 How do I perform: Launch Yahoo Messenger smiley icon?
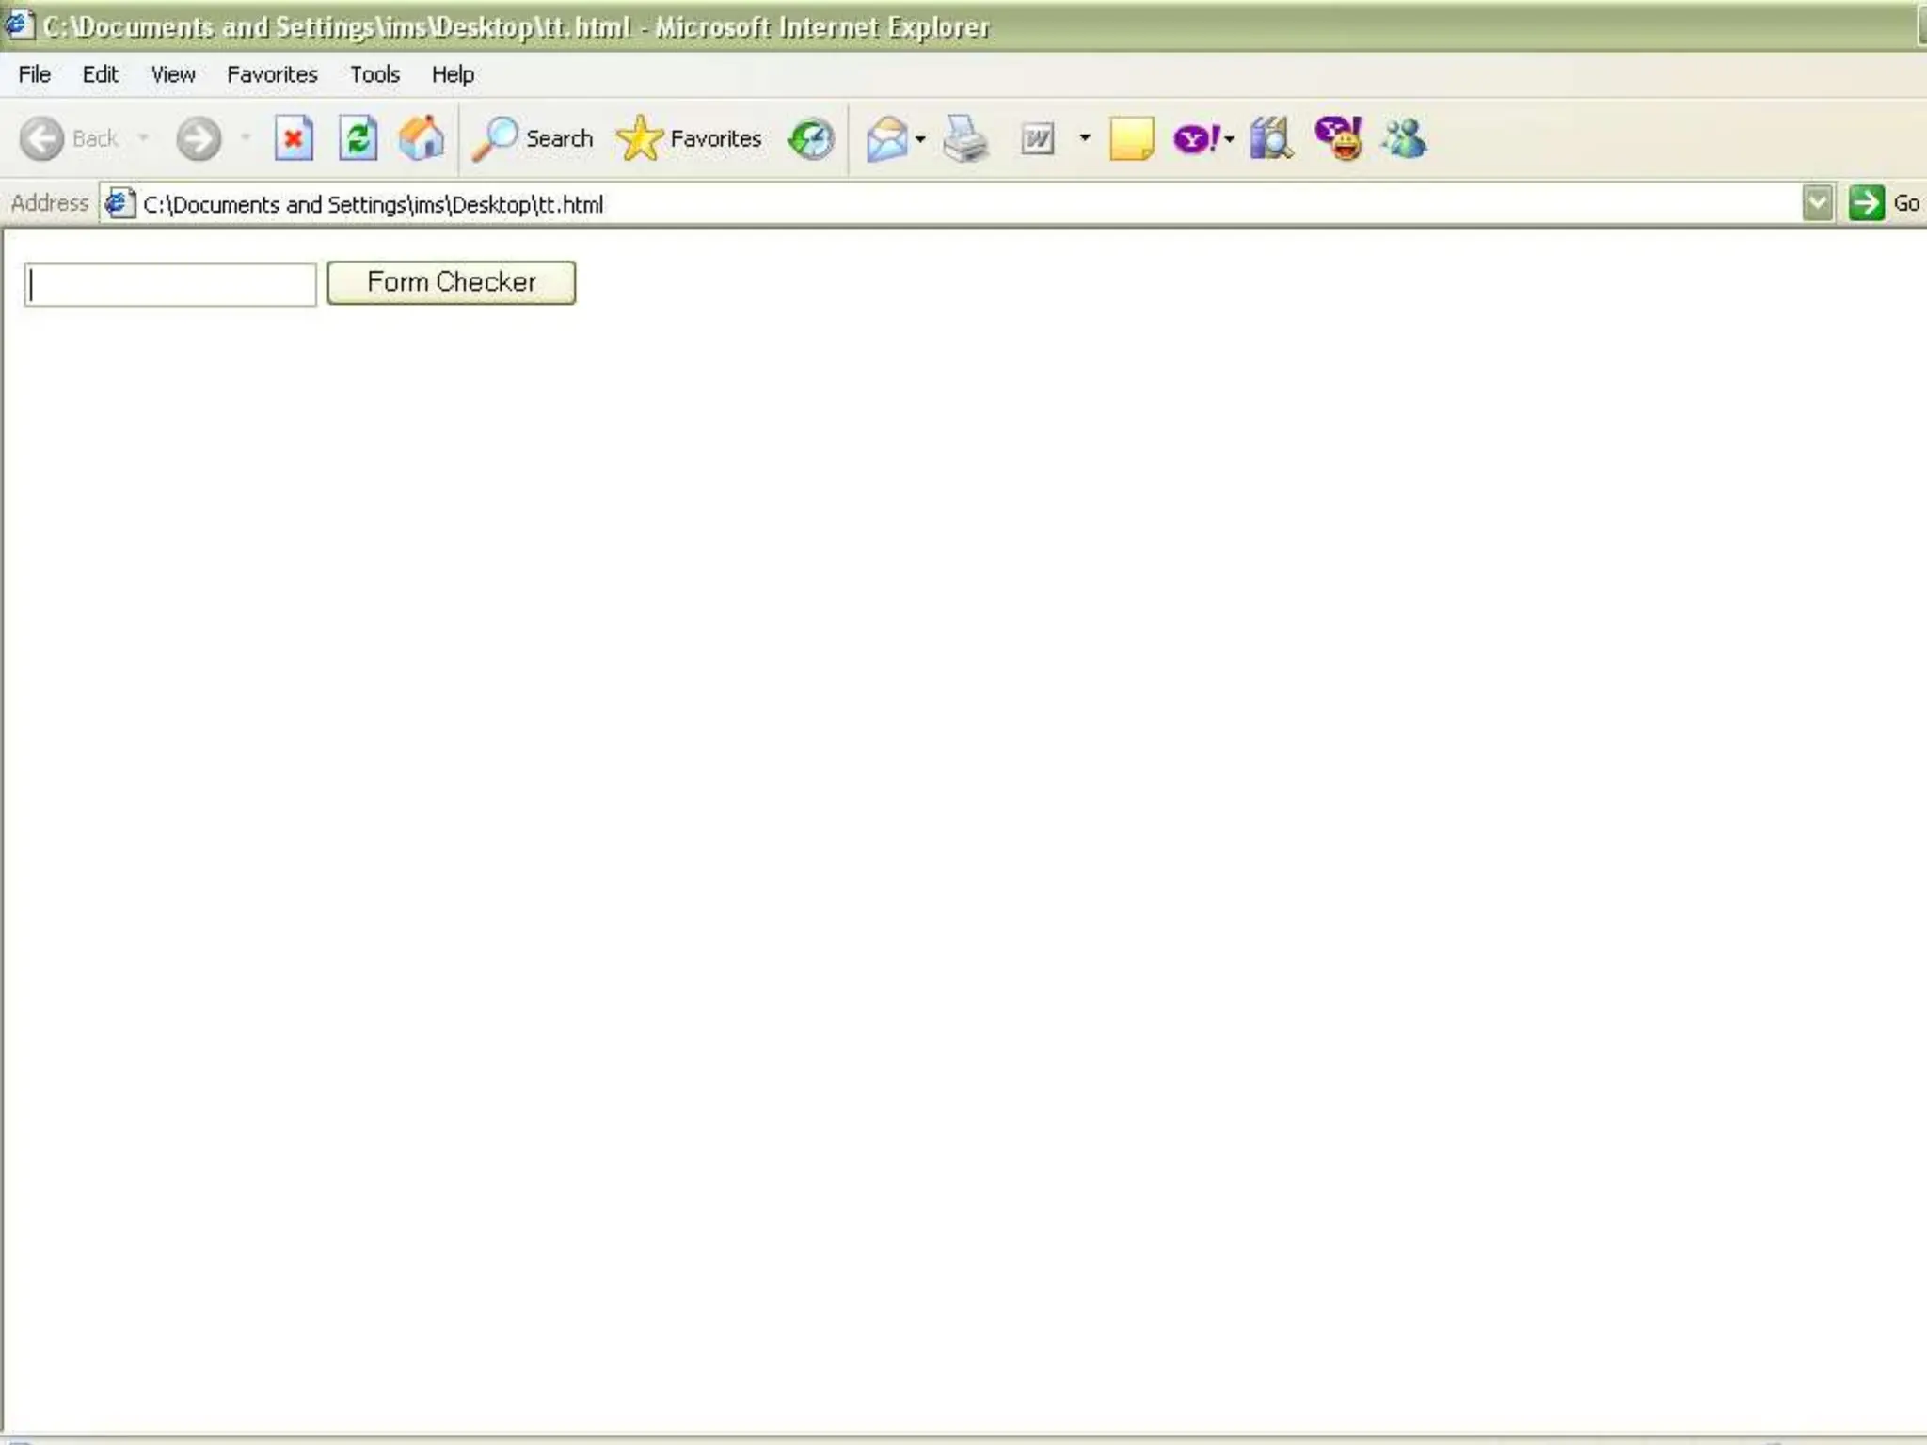pos(1339,139)
